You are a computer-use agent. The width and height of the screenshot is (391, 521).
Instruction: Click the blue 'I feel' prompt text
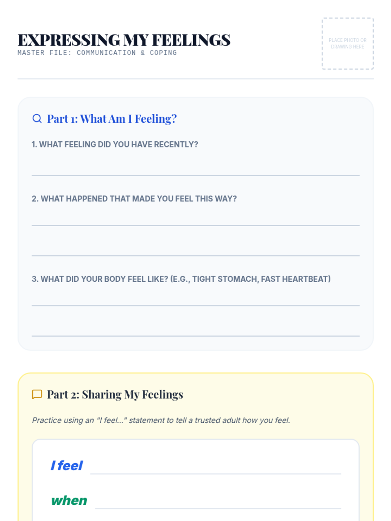coord(67,466)
